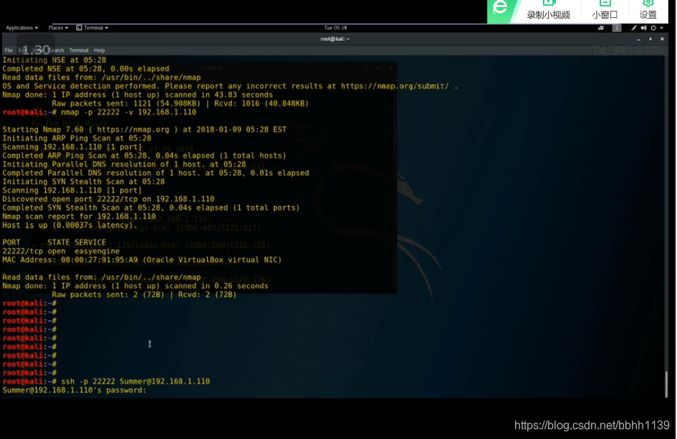Open the Terminal menu in menubar
This screenshot has width=677, height=439.
(x=79, y=50)
